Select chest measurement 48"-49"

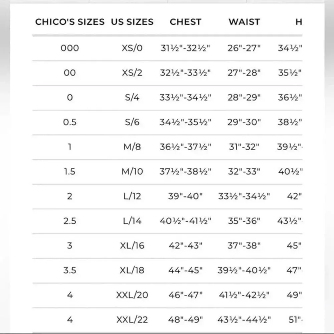click(x=185, y=320)
